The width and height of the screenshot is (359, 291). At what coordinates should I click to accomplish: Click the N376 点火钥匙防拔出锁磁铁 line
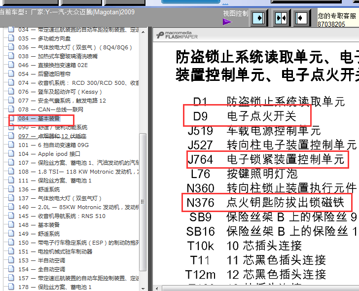[x=266, y=202]
